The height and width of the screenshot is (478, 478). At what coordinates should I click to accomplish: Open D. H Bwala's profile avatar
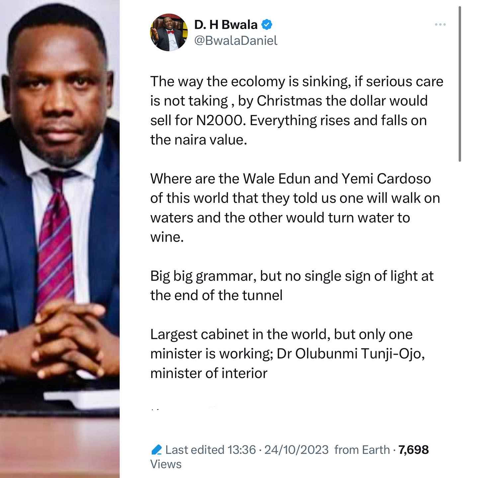(x=169, y=33)
